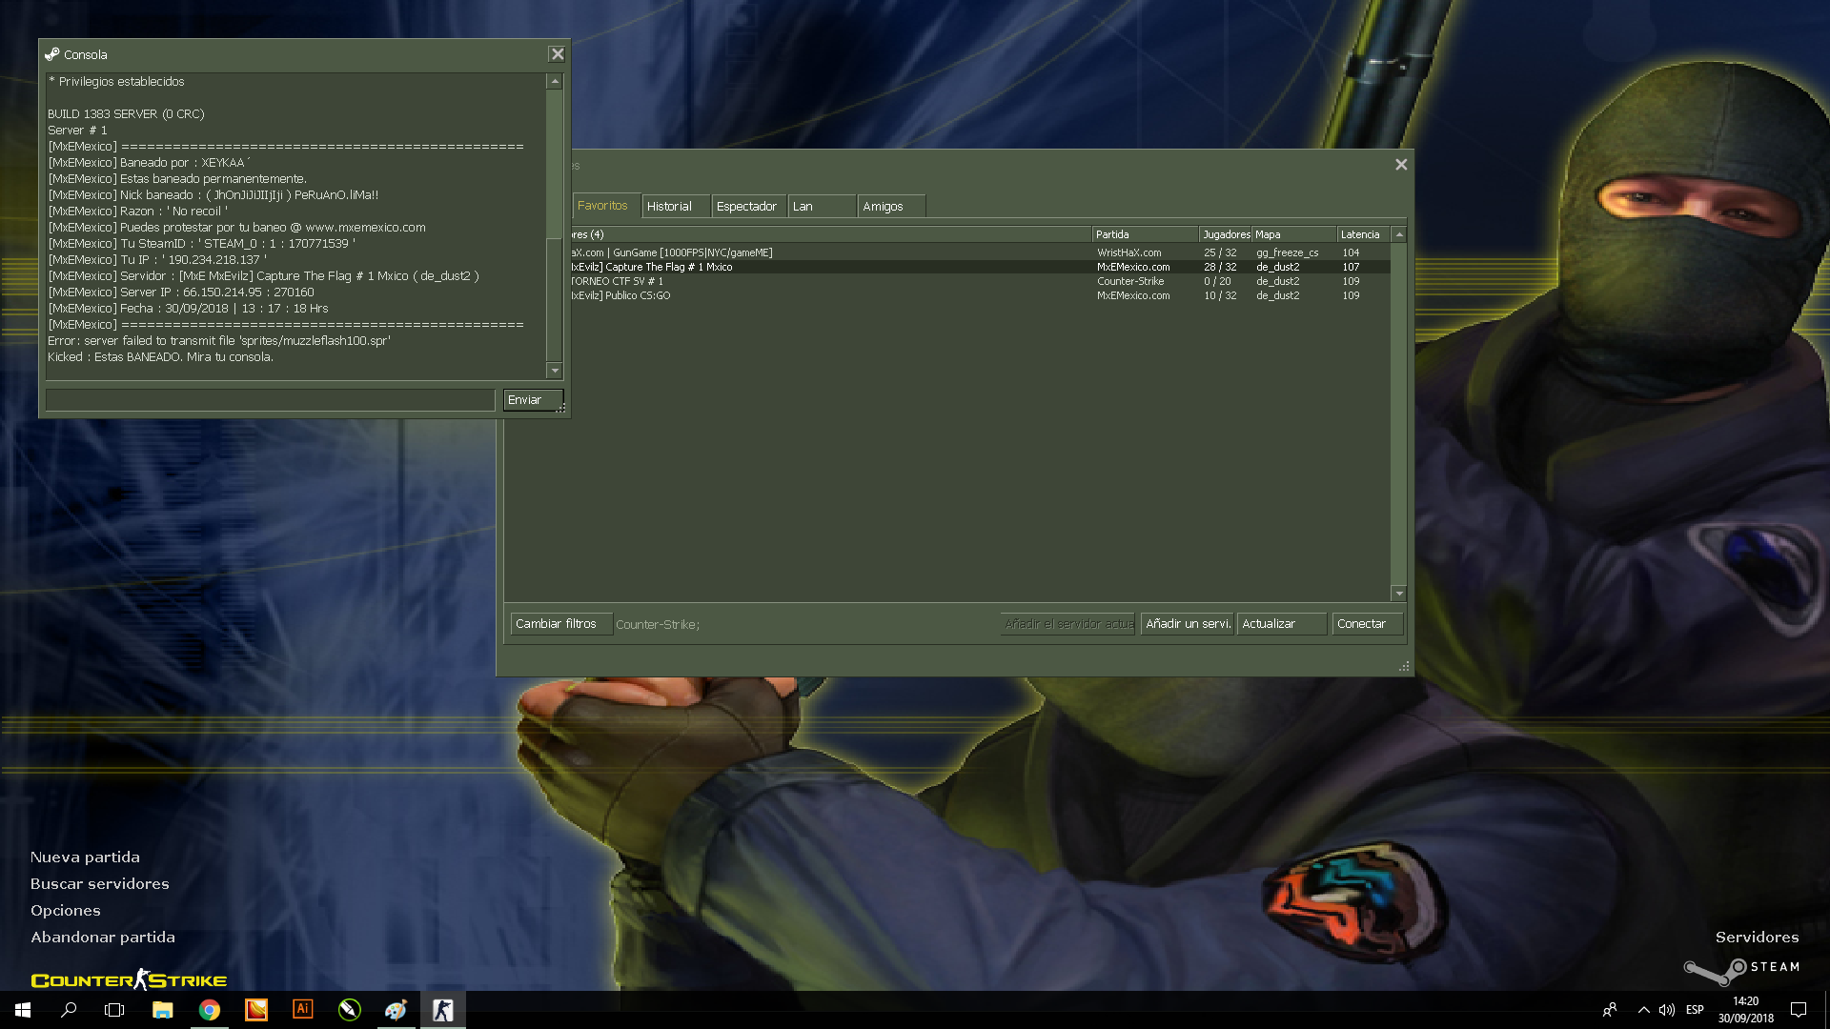Image resolution: width=1830 pixels, height=1029 pixels.
Task: Refresh list with Actualizar button
Action: tap(1281, 624)
